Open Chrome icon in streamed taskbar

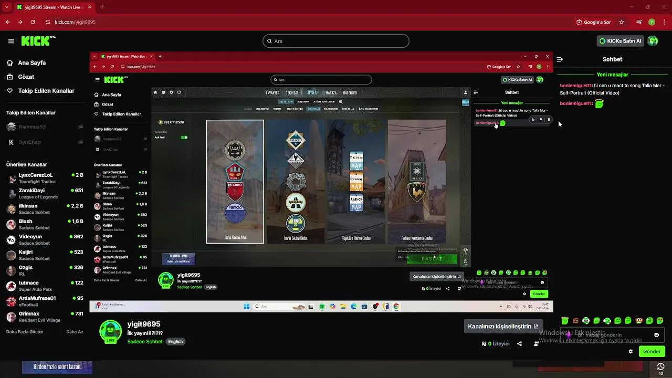click(396, 307)
